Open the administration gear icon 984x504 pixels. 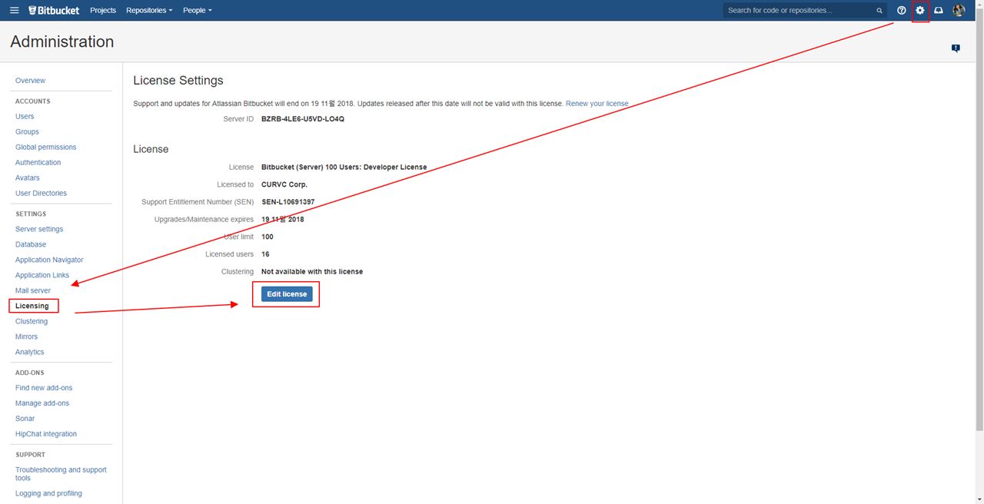click(x=920, y=11)
